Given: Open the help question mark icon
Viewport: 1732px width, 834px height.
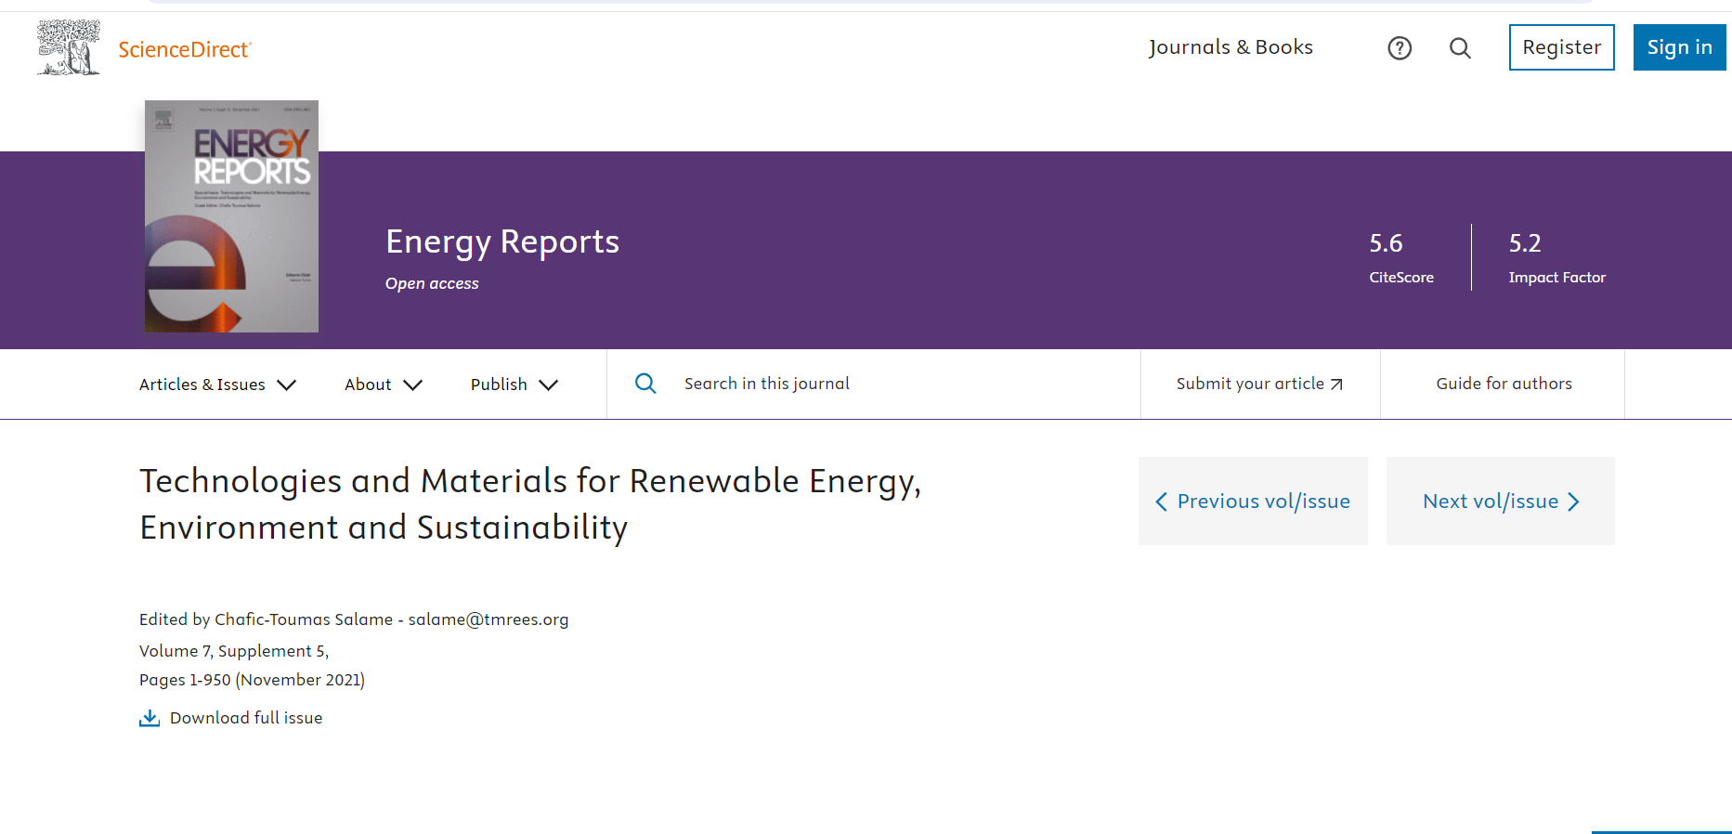Looking at the screenshot, I should [x=1400, y=48].
